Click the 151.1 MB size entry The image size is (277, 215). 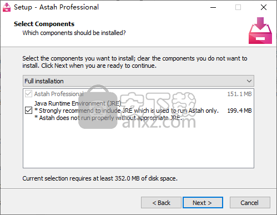pyautogui.click(x=239, y=94)
